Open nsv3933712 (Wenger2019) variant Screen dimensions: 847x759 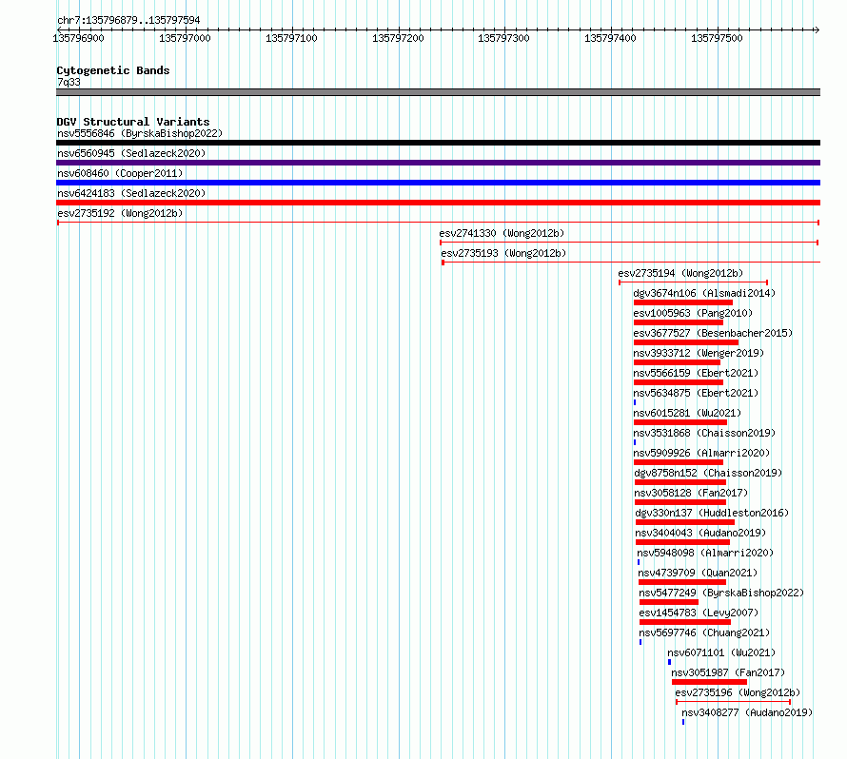[699, 353]
